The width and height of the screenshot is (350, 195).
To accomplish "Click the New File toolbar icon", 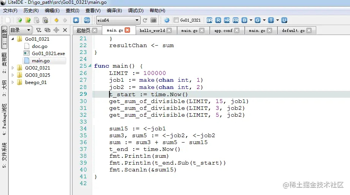I will [x=8, y=20].
